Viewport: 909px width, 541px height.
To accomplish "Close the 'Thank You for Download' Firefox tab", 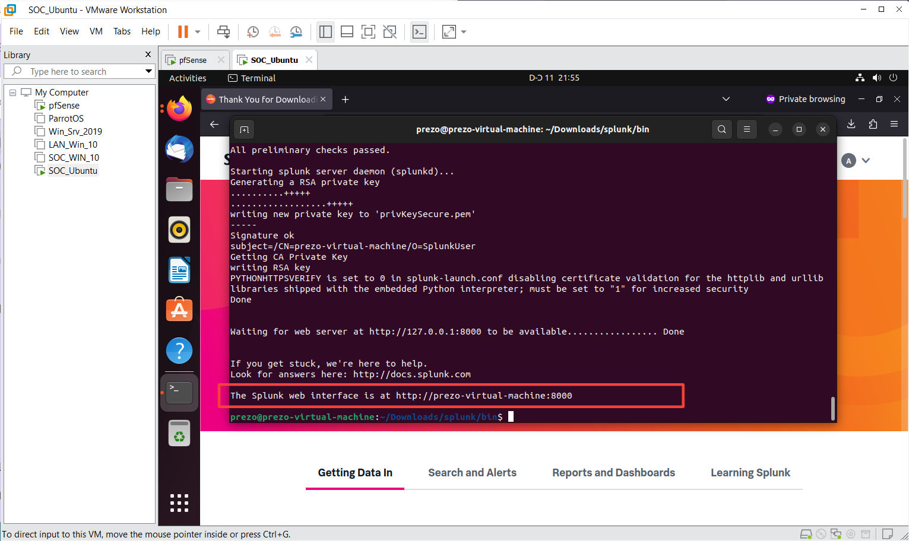I will [323, 99].
